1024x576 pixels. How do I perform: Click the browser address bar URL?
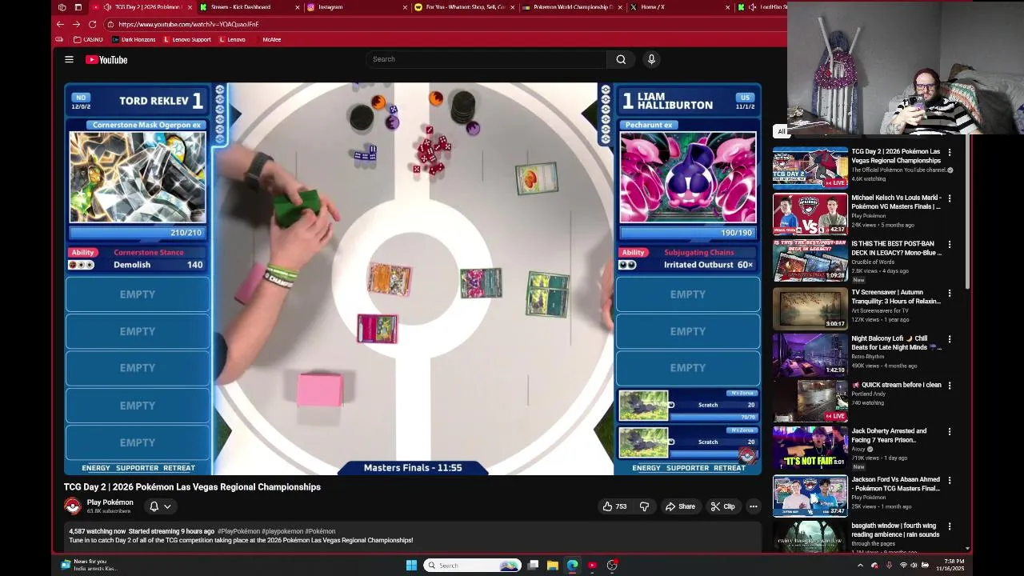point(188,24)
